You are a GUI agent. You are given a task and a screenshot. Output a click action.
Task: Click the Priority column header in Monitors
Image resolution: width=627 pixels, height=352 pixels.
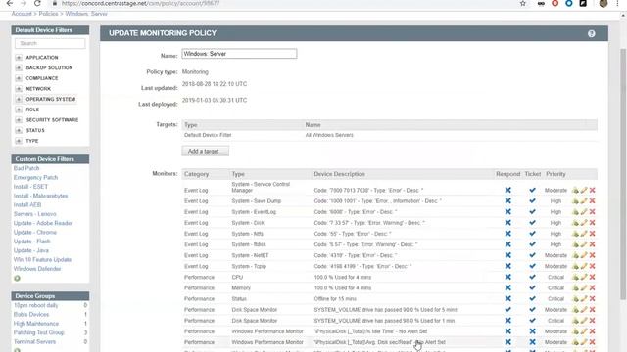click(x=555, y=174)
